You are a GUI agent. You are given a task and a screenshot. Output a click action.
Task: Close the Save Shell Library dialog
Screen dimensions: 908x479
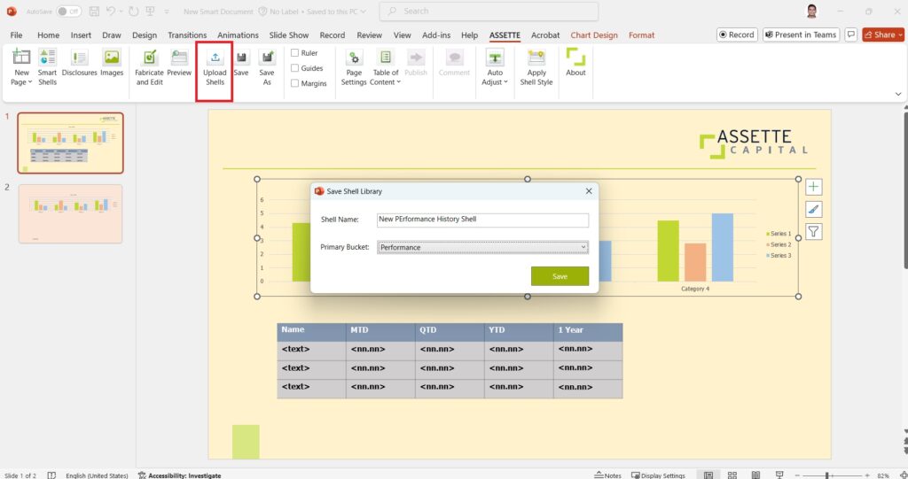pyautogui.click(x=589, y=191)
